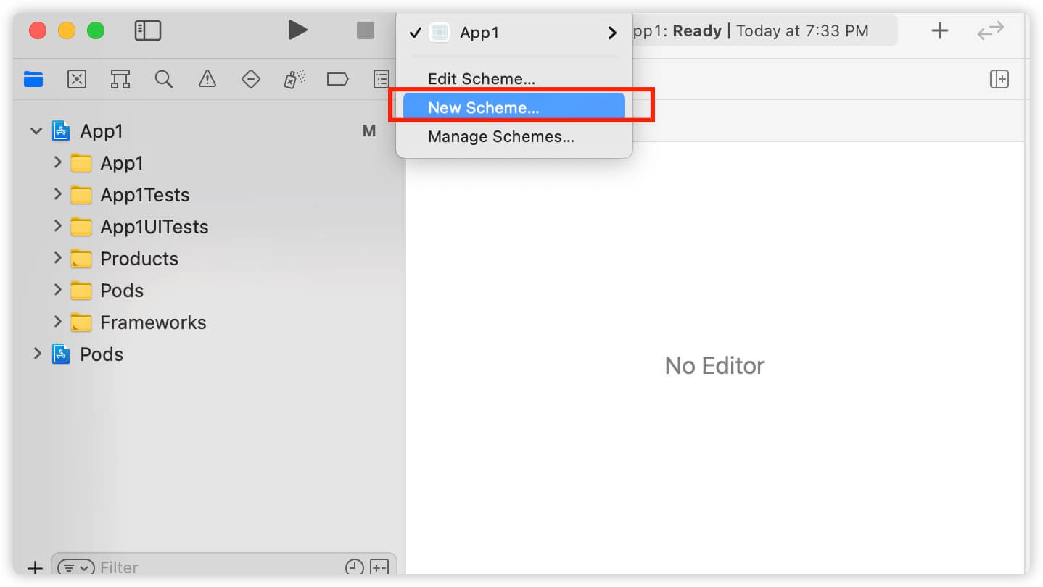
Task: Click the add plus button at the bottom left
Action: (x=34, y=567)
